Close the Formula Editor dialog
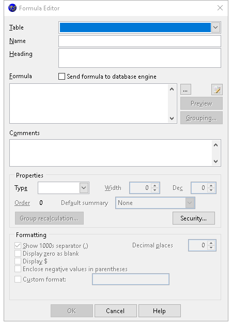The width and height of the screenshot is (232, 325). pyautogui.click(x=220, y=8)
